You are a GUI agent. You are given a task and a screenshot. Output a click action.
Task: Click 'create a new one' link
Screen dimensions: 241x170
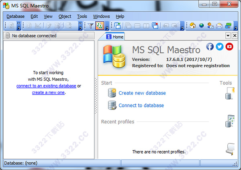[48, 92]
